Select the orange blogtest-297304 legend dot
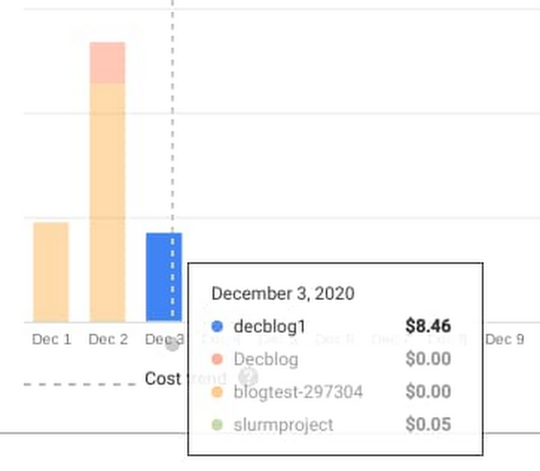Viewport: 540px width, 471px height. 217,392
